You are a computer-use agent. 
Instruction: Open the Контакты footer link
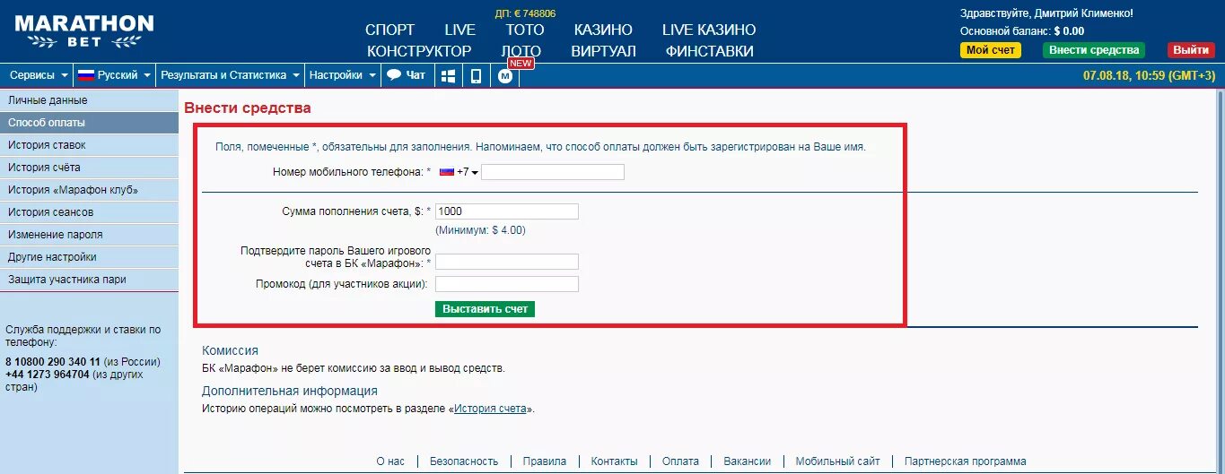tap(615, 461)
